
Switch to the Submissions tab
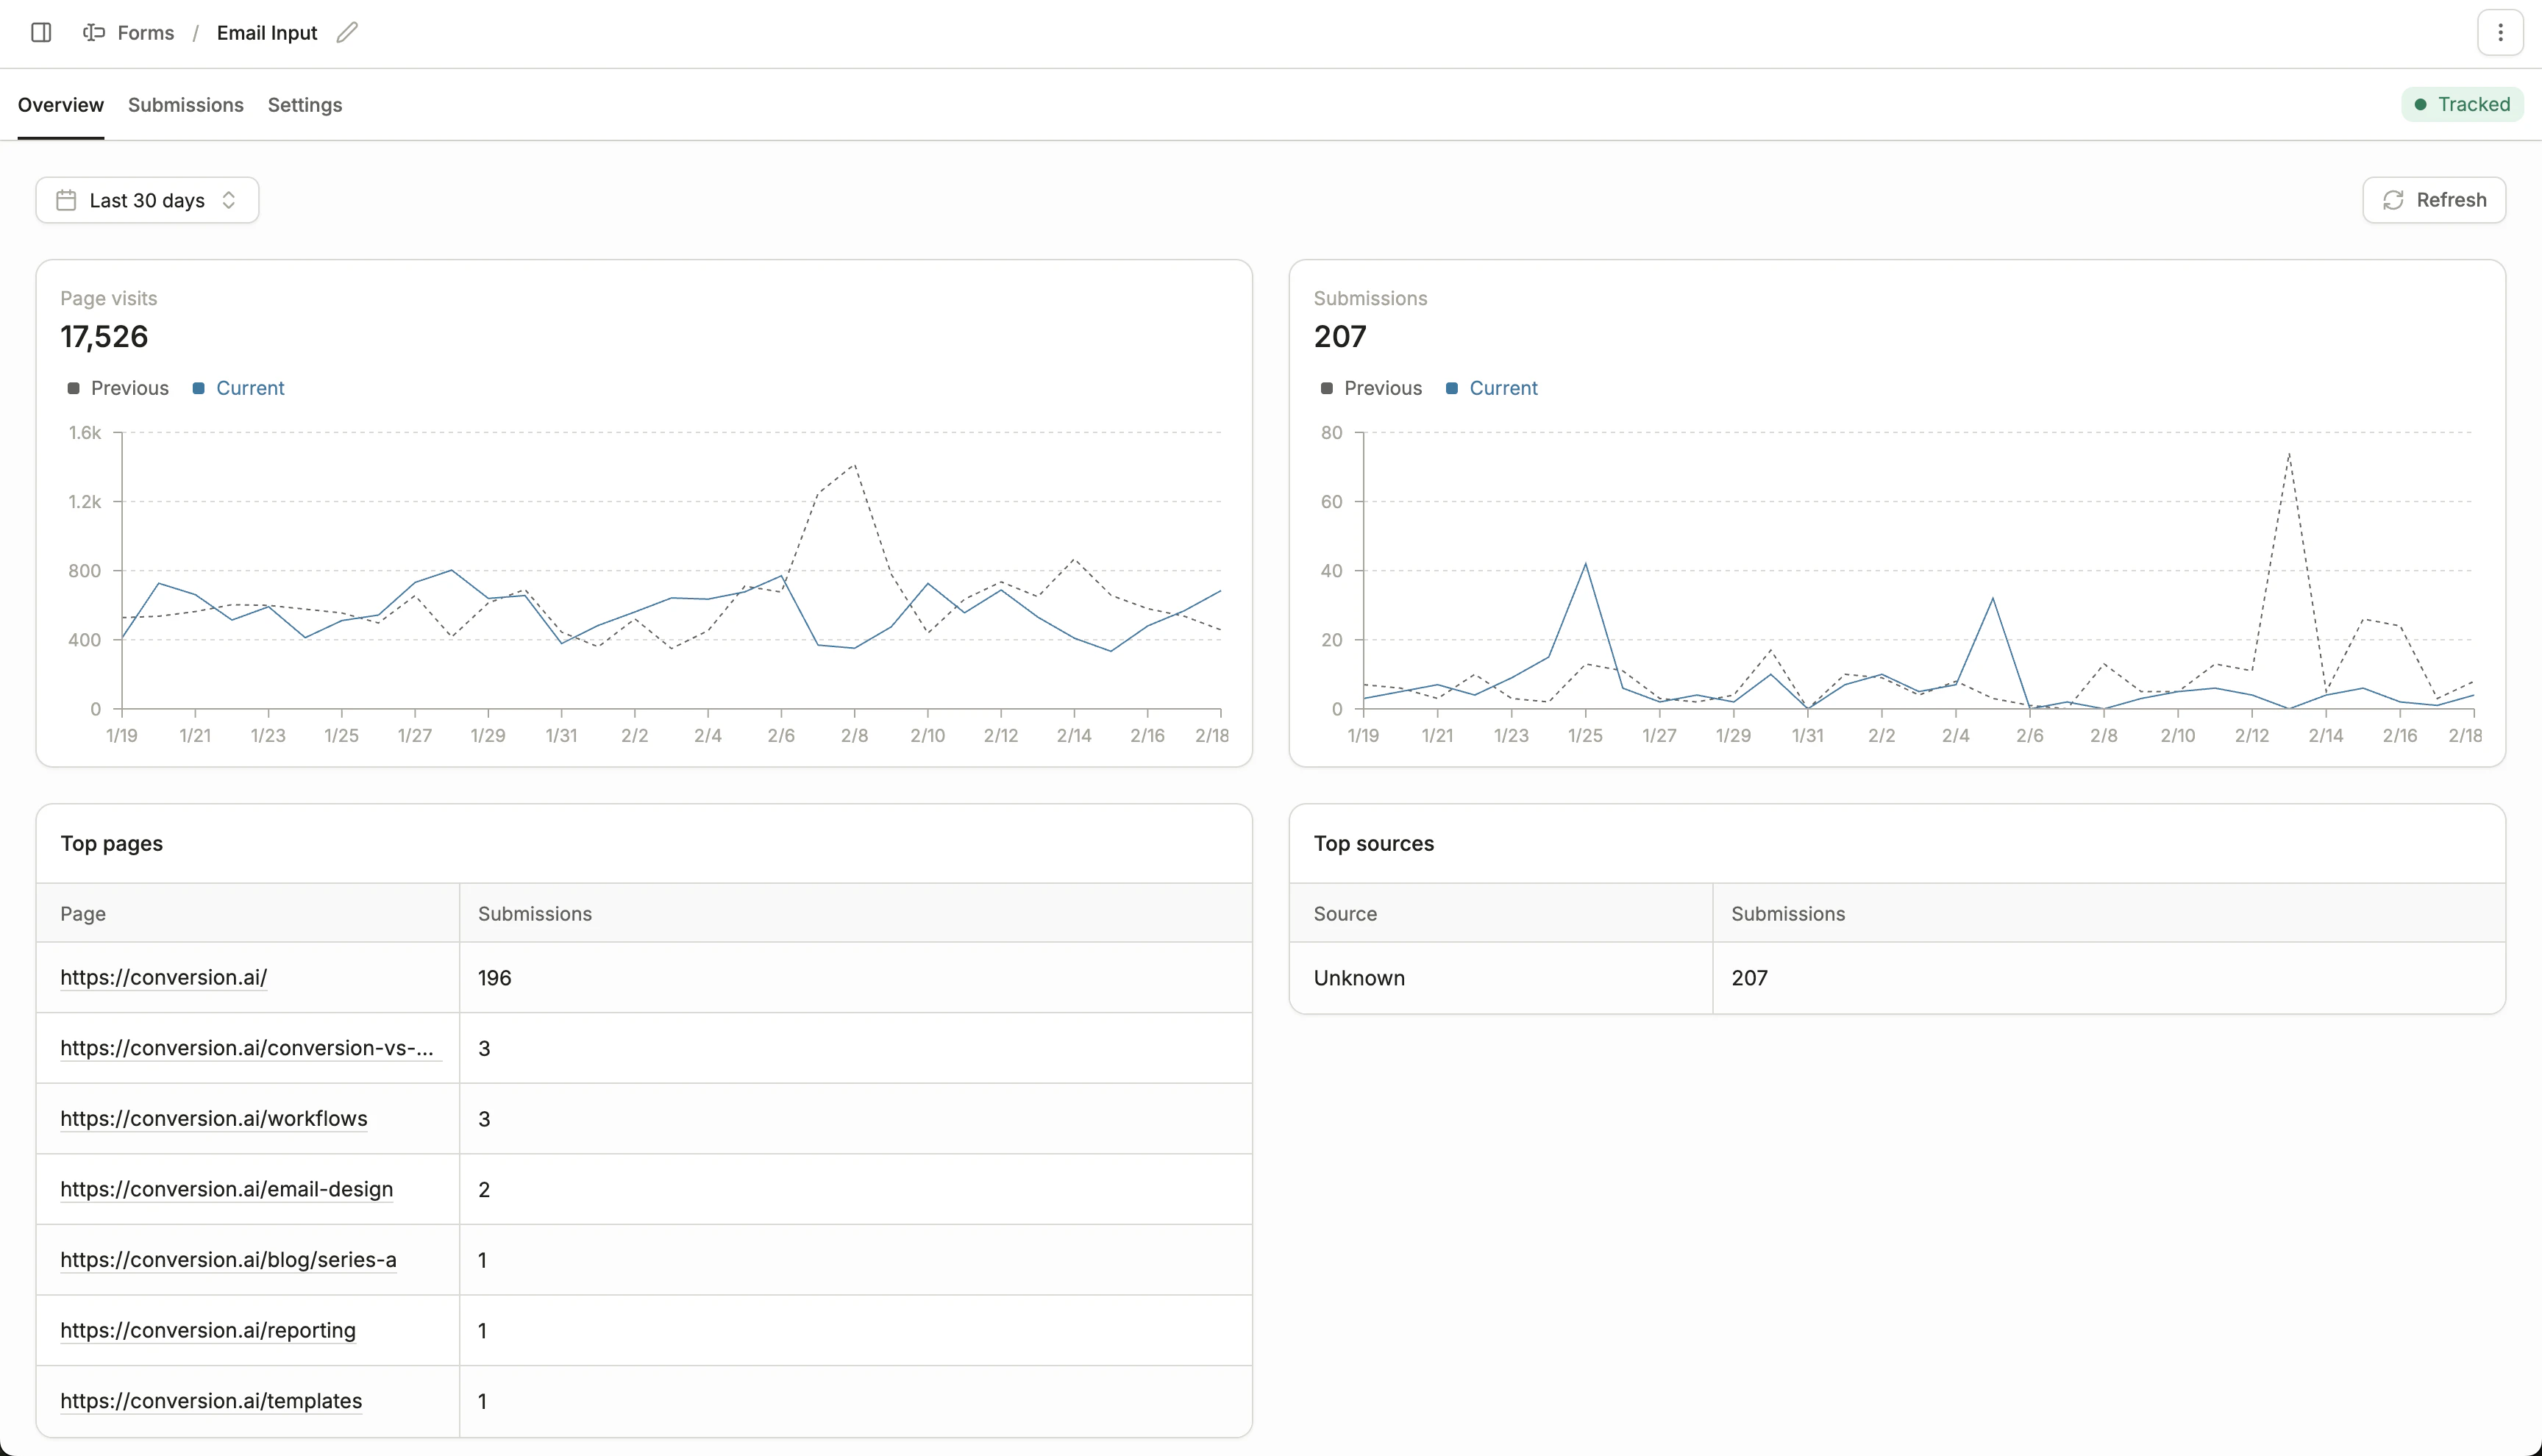(x=185, y=105)
